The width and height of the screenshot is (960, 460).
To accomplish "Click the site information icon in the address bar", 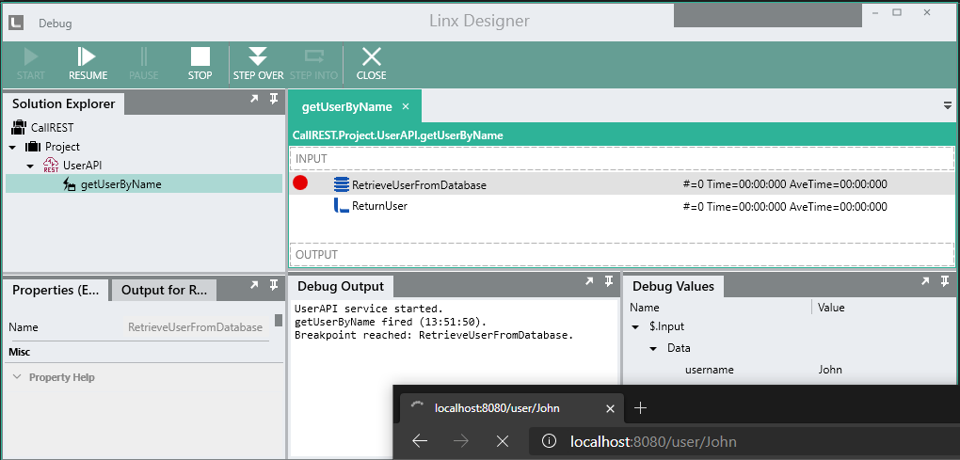I will (550, 441).
